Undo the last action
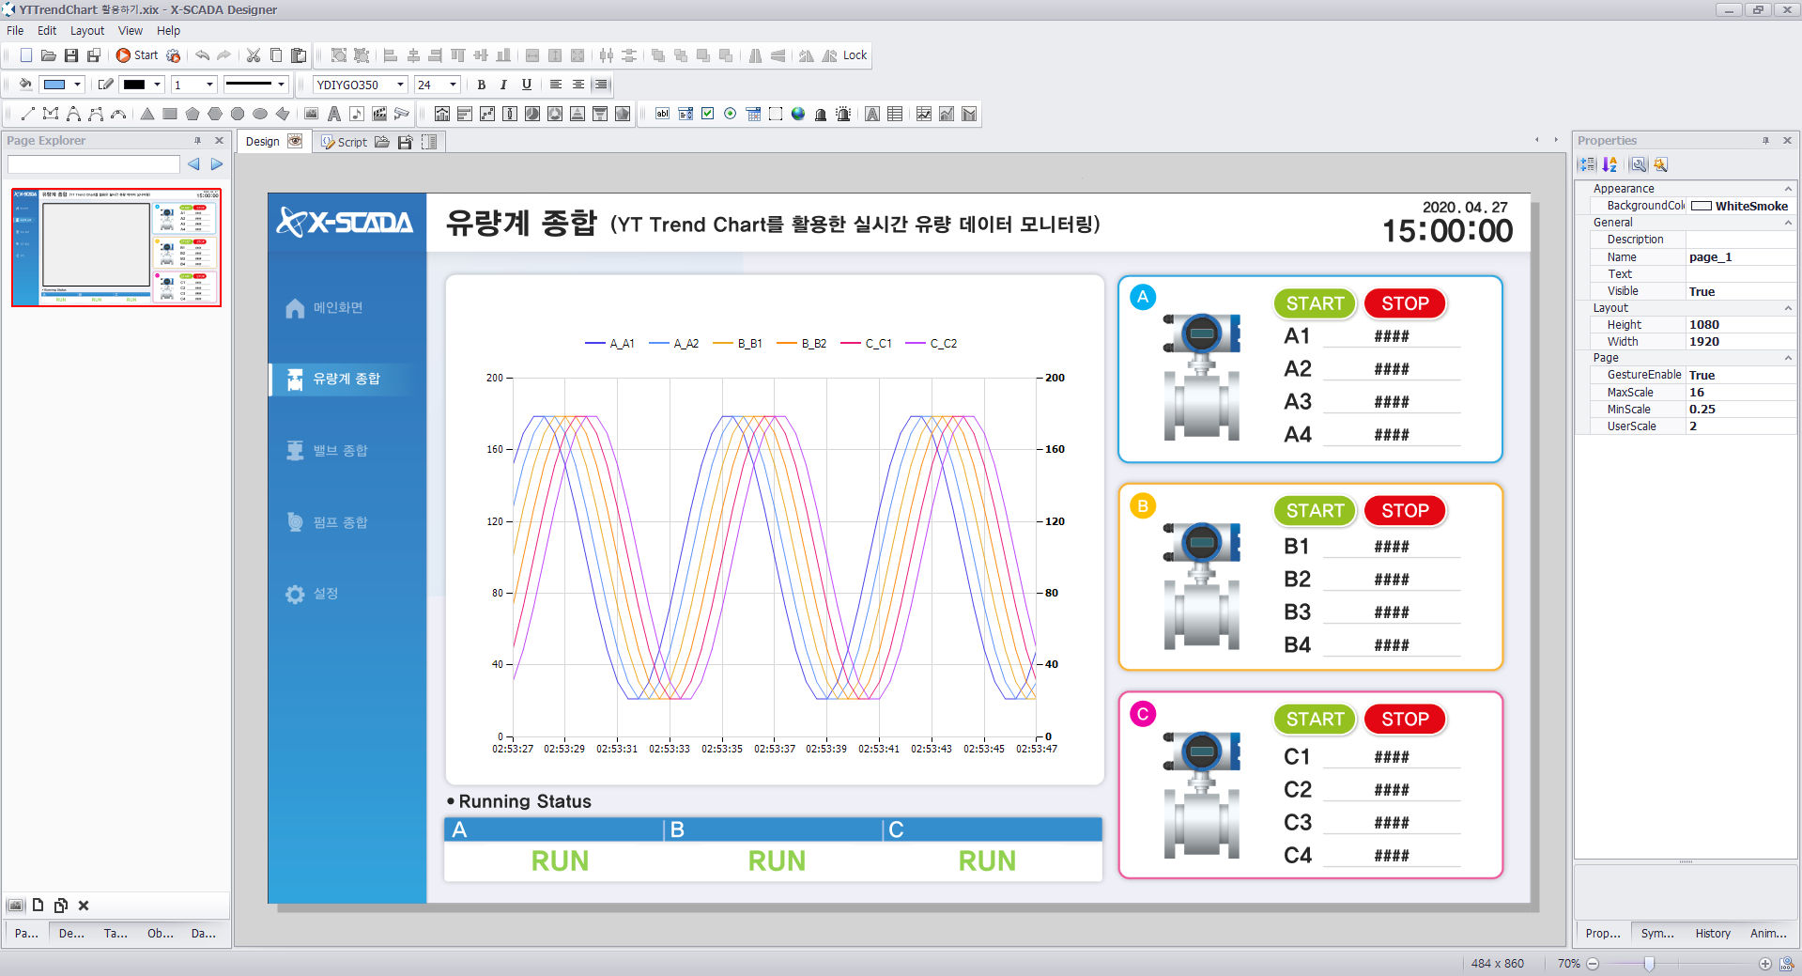 click(x=202, y=55)
